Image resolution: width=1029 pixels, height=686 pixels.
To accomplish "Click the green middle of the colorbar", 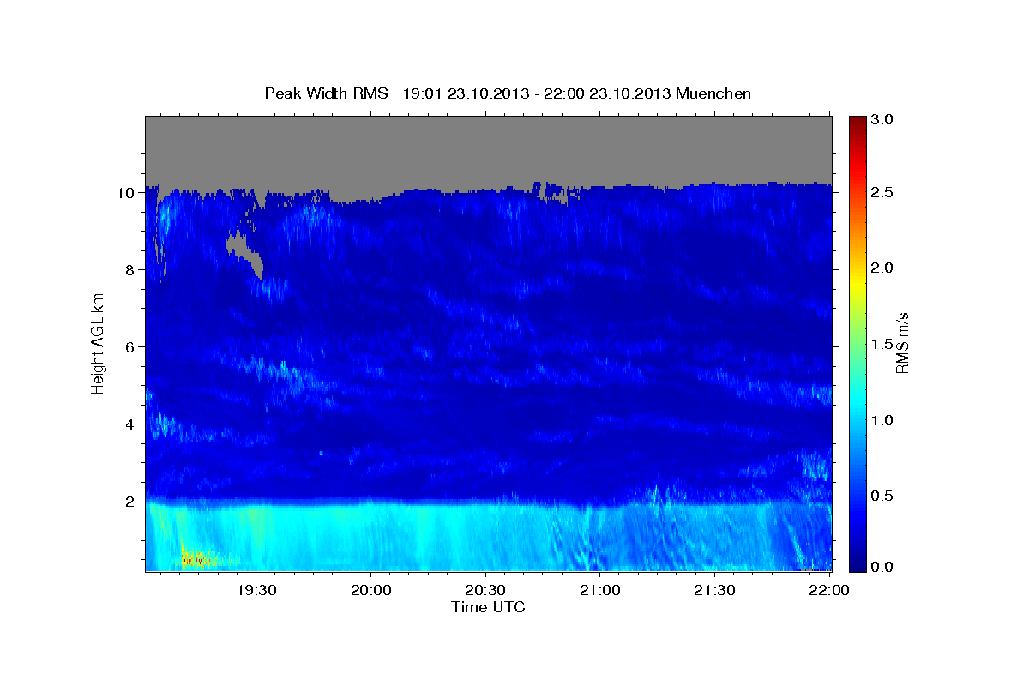I will [857, 343].
